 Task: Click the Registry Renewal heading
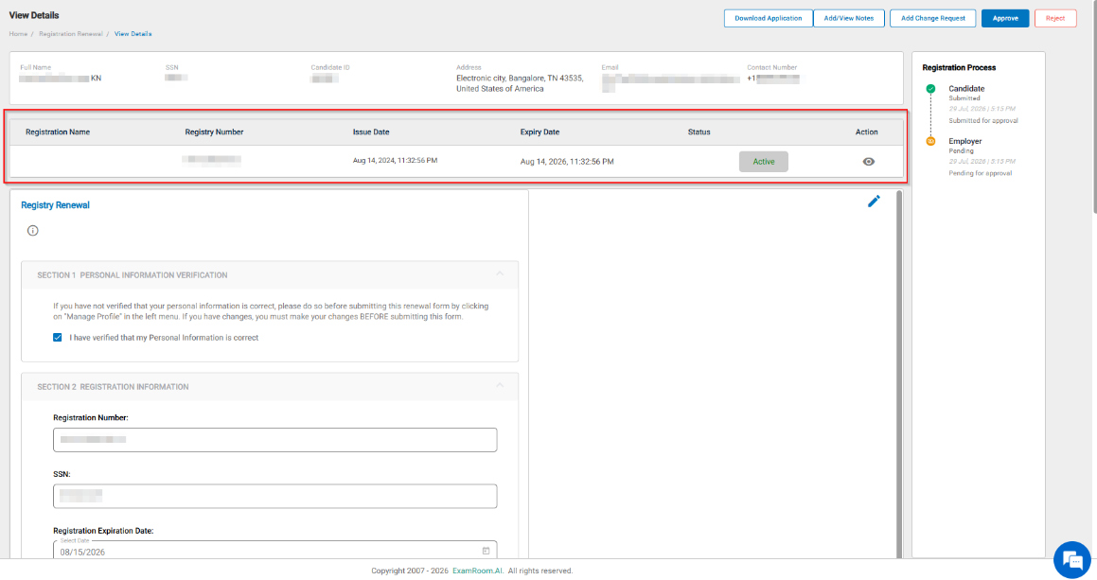(55, 205)
